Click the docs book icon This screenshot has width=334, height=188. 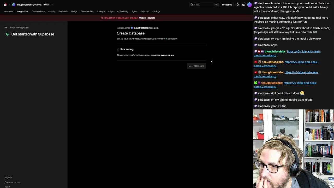coord(244,5)
